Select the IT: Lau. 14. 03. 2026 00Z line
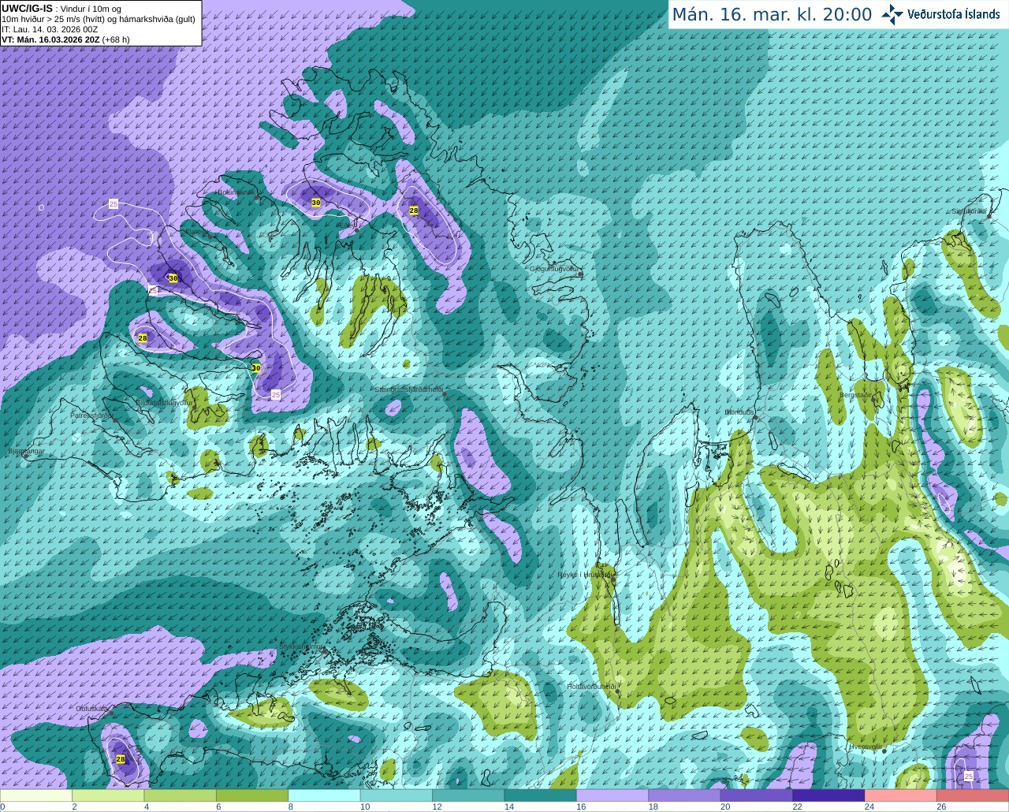This screenshot has width=1009, height=812. 50,29
